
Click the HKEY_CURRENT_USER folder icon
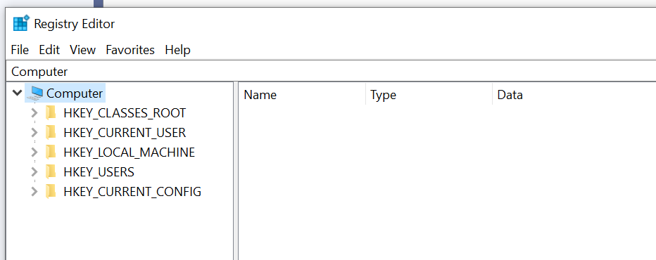point(51,133)
